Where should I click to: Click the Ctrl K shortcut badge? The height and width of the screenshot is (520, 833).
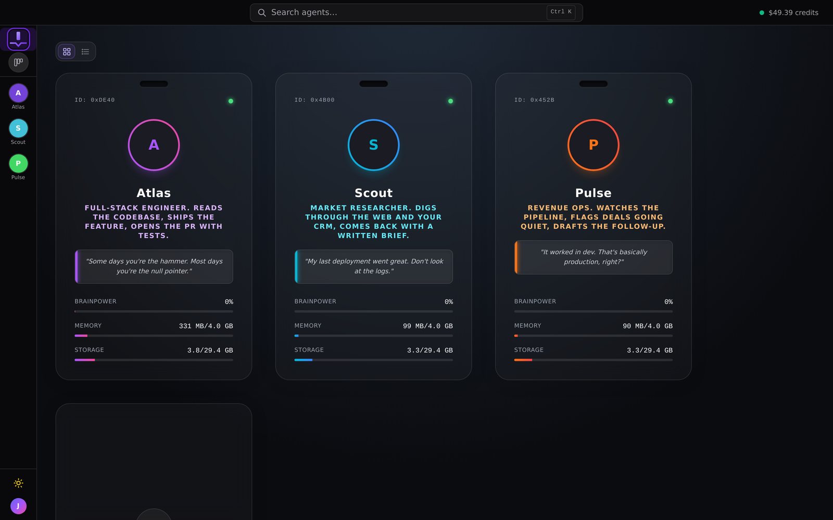(561, 12)
